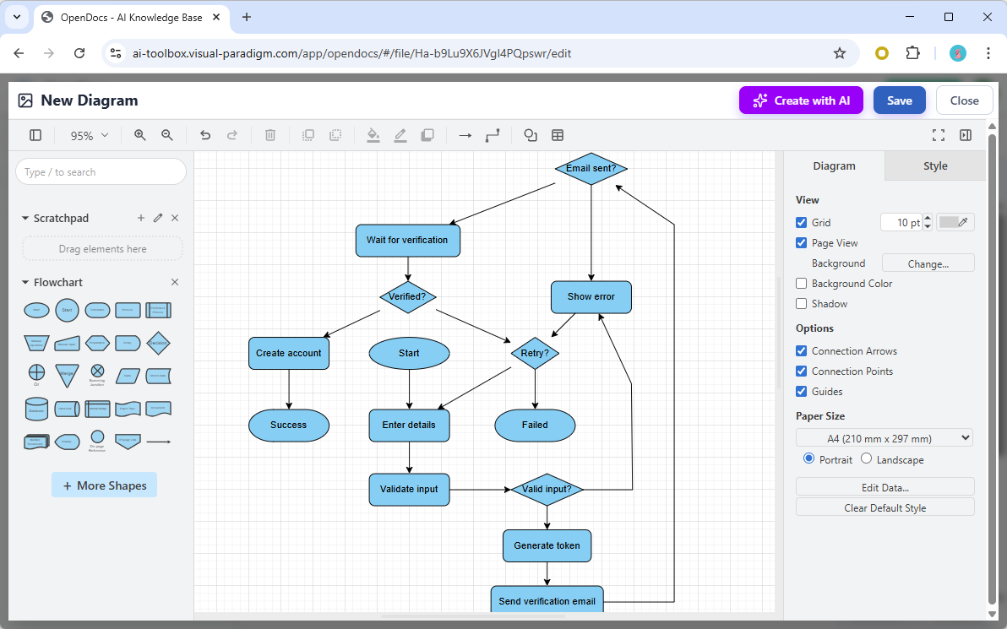Click the Delete icon on the toolbar

[269, 135]
